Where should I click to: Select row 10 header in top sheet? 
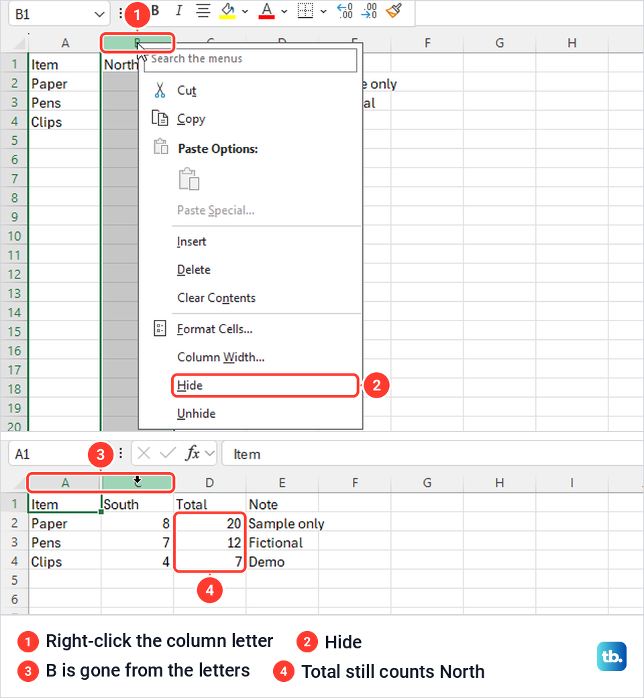[14, 236]
